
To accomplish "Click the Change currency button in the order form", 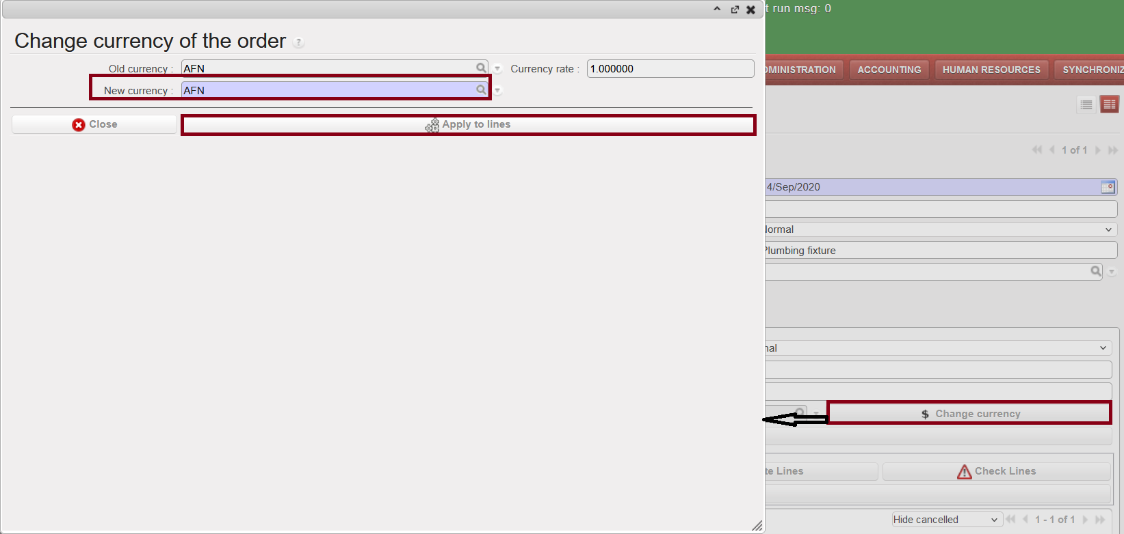I will pos(970,414).
